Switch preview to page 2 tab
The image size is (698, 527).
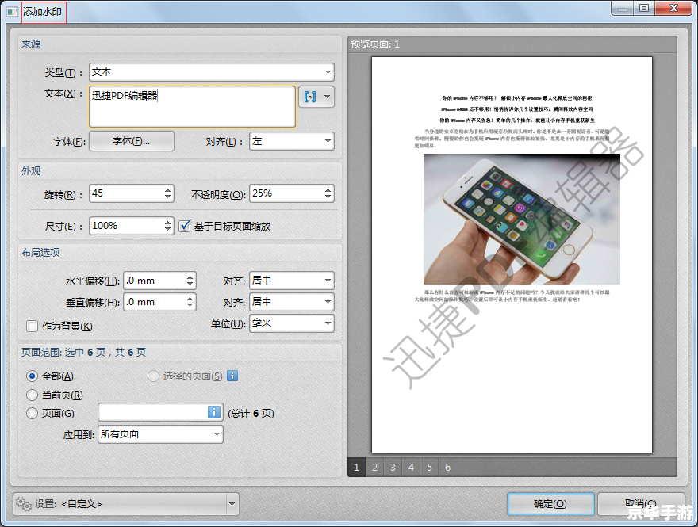coord(375,468)
